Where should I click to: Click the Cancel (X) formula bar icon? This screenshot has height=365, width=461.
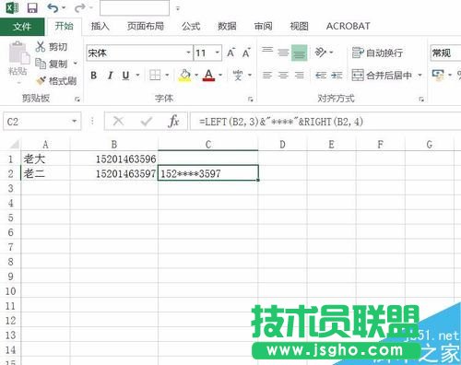pos(118,122)
